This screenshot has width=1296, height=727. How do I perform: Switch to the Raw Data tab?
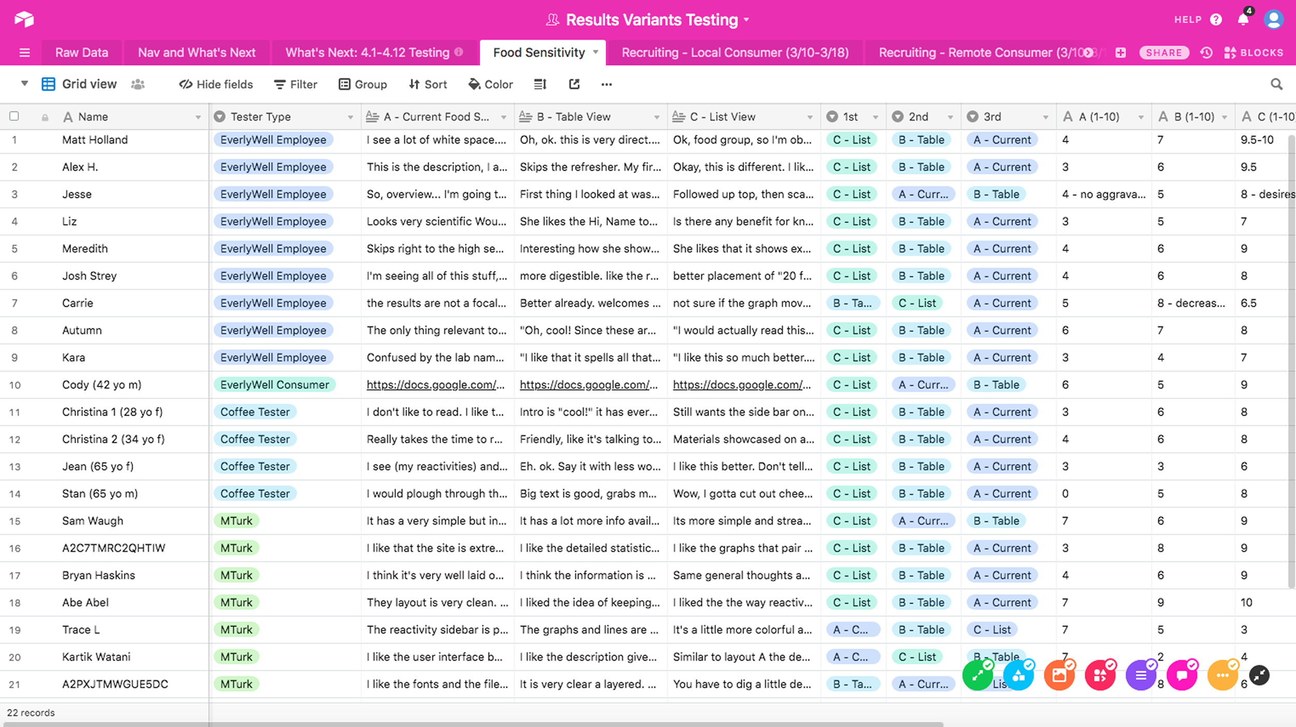point(82,53)
